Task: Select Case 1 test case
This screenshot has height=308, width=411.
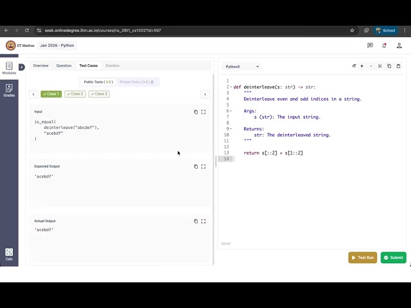Action: (x=51, y=94)
